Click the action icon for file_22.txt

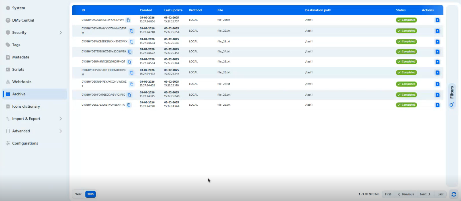[437, 31]
